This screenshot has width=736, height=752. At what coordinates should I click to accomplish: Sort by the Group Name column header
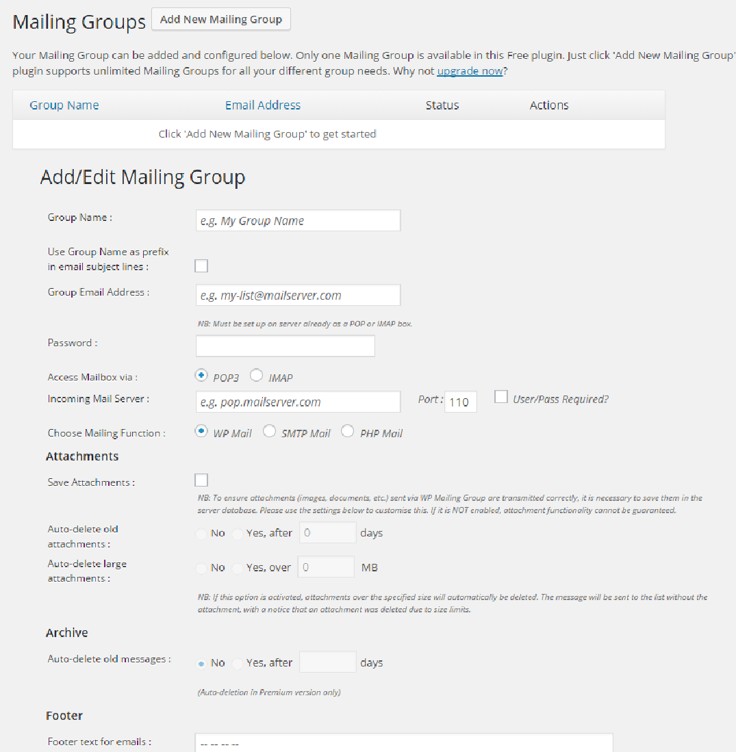point(64,105)
